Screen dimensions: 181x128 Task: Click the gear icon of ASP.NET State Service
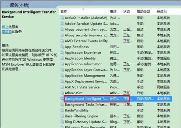point(62,87)
